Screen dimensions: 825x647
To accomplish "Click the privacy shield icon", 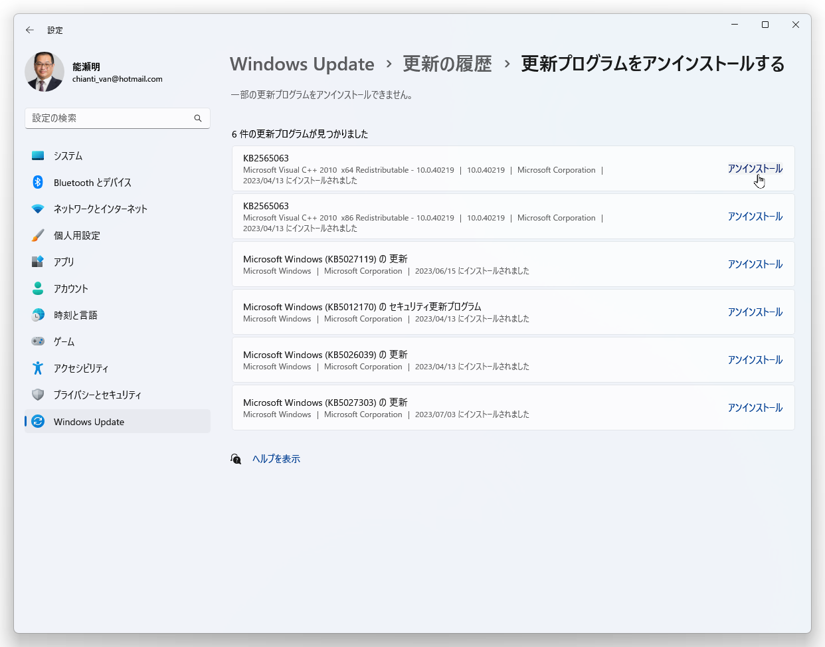I will click(38, 395).
